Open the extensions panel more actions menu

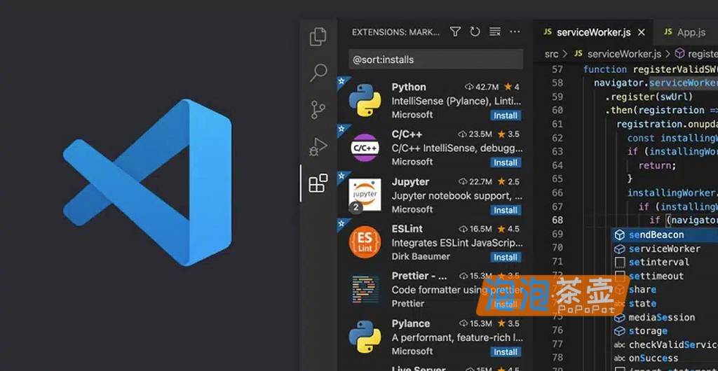coord(515,31)
